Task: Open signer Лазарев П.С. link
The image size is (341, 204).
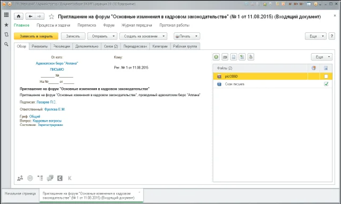Action: (46, 102)
